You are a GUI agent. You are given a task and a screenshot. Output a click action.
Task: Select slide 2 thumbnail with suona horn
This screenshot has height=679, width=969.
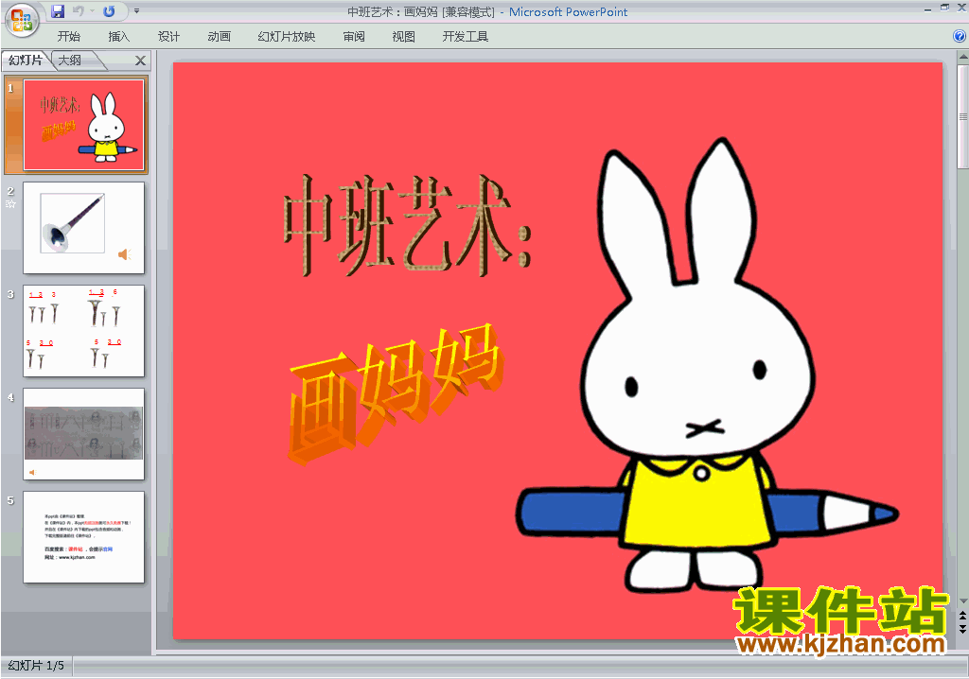[x=83, y=227]
